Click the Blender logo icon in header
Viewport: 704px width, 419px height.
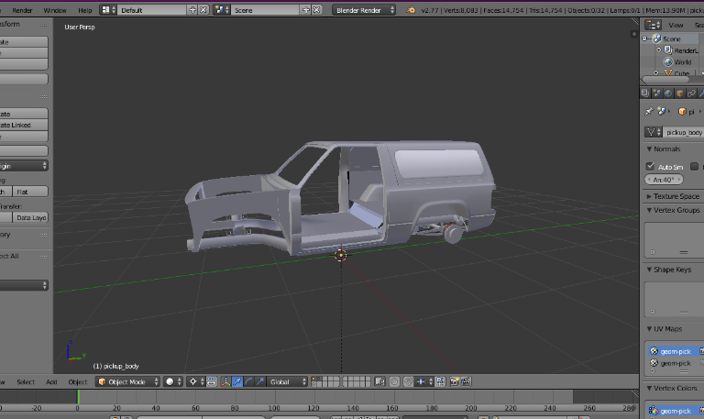pos(411,9)
